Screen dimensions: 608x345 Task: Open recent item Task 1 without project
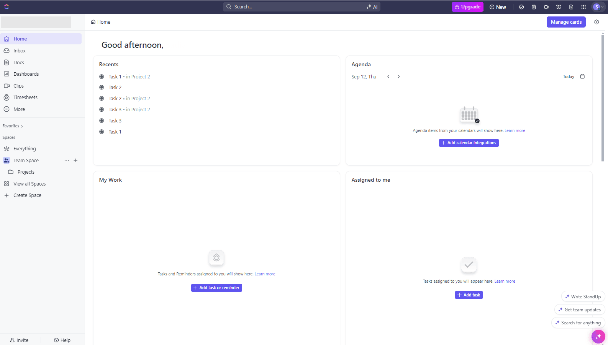click(115, 132)
